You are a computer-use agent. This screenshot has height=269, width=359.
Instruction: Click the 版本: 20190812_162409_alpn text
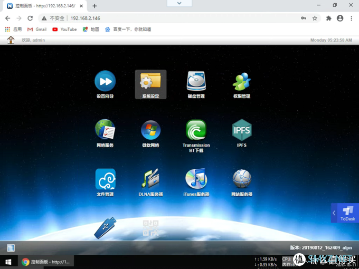pos(321,248)
